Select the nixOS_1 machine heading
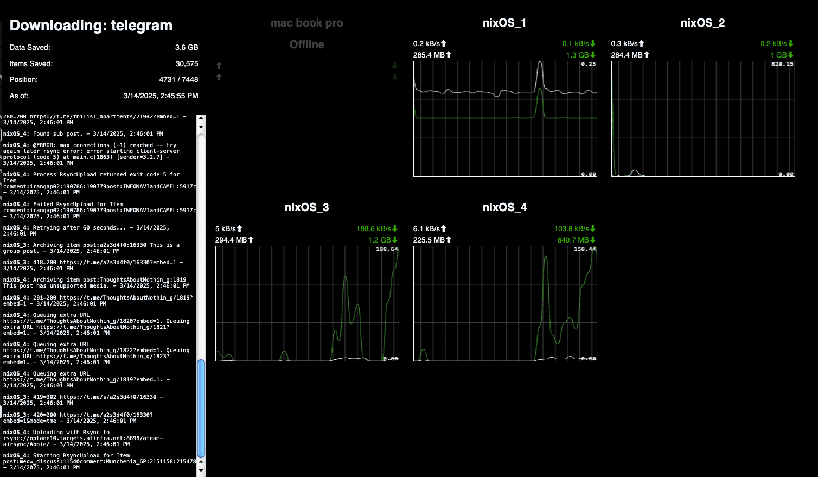818x477 pixels. (504, 23)
